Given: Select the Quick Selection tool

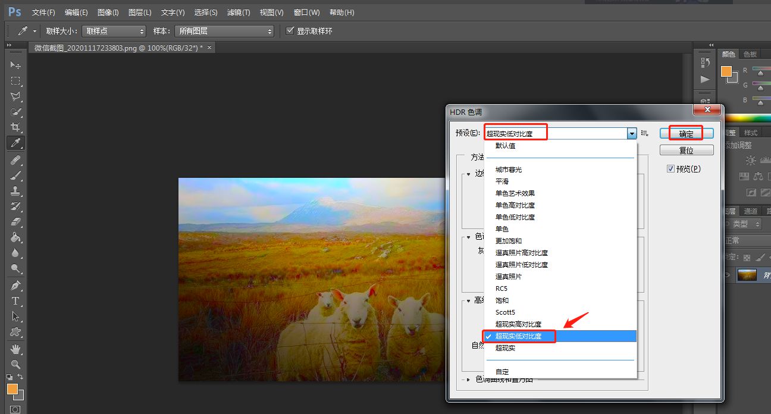Looking at the screenshot, I should coord(15,111).
